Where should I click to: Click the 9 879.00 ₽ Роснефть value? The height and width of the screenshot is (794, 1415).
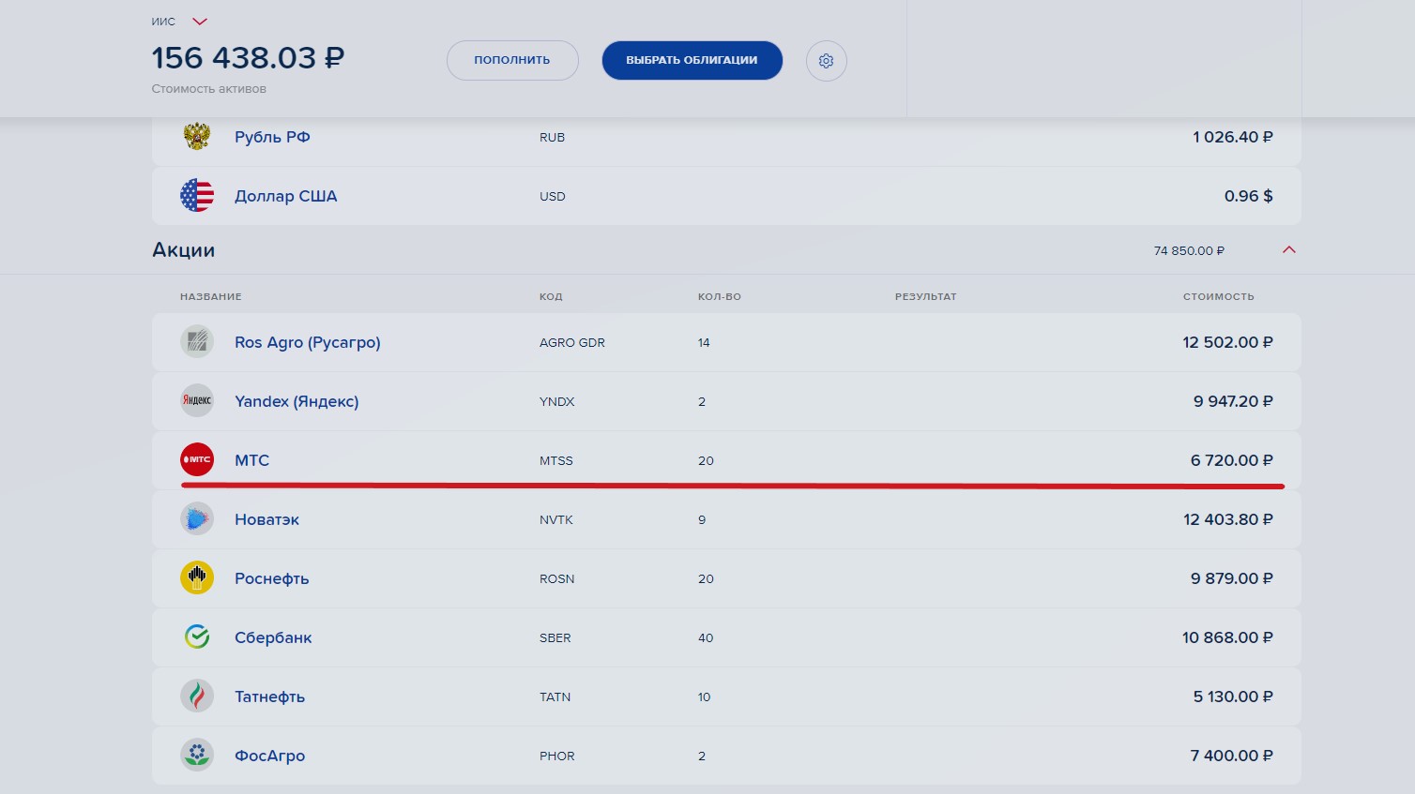(1232, 578)
